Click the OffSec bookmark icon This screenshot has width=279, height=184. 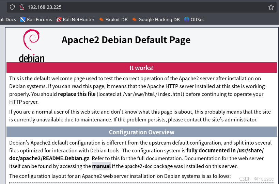click(186, 19)
